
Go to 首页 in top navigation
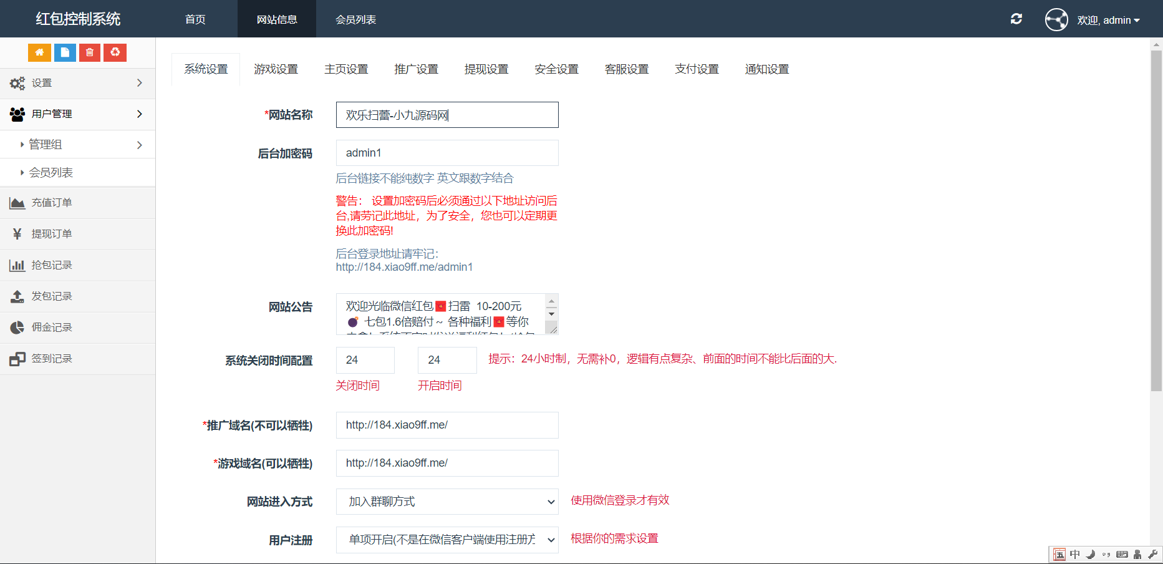[195, 19]
